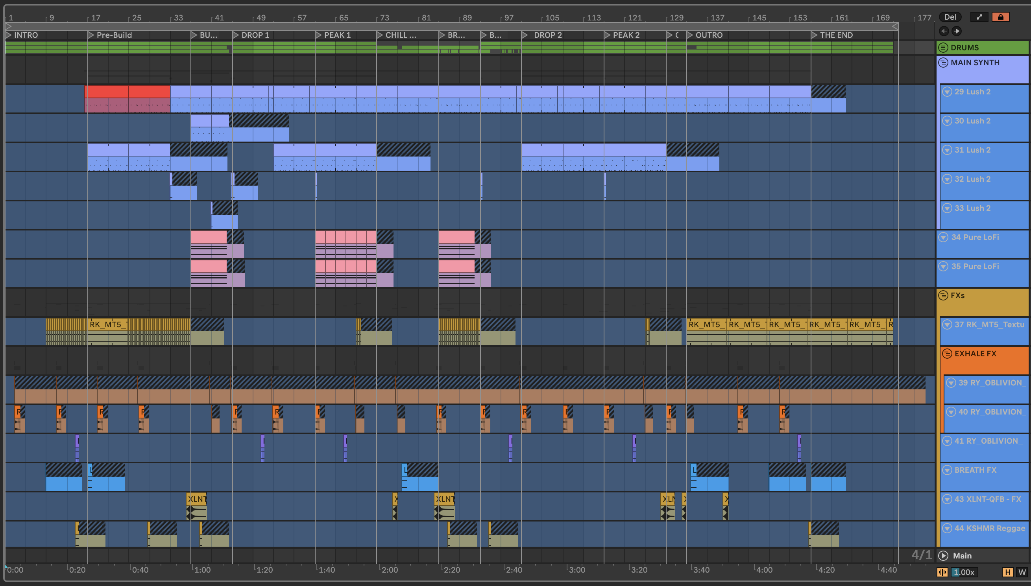
Task: Toggle the waveform display button at bottom
Action: 943,572
